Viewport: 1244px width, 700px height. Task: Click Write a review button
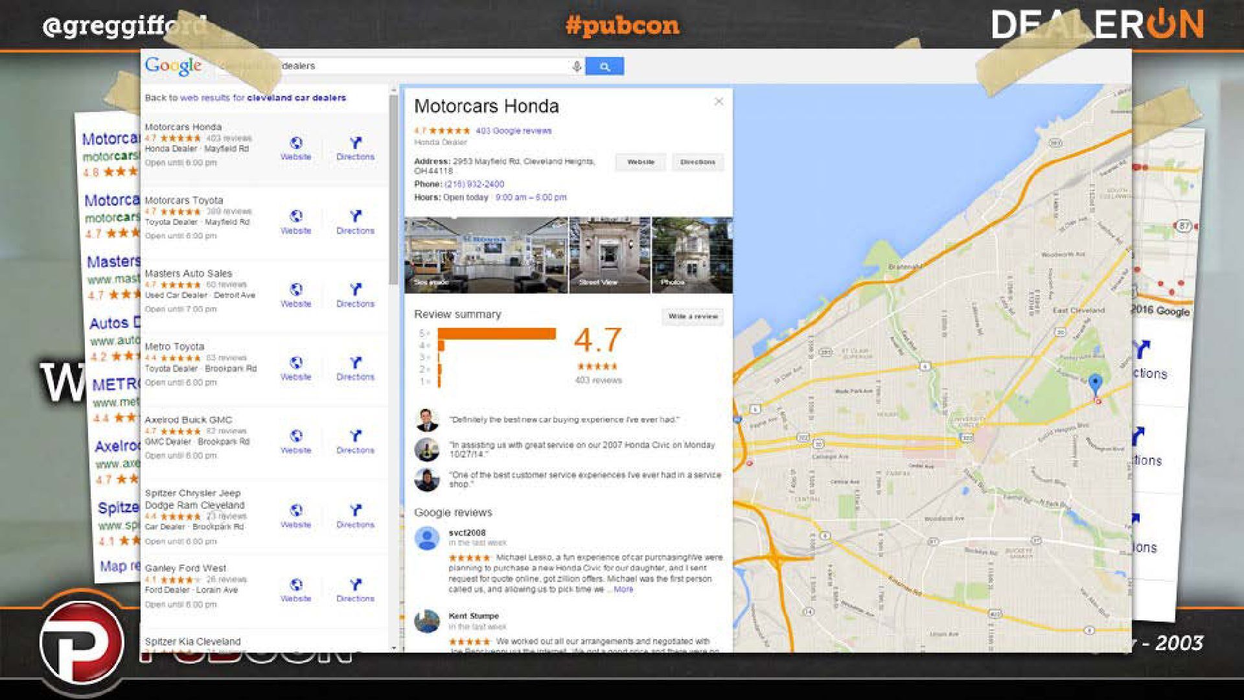693,316
